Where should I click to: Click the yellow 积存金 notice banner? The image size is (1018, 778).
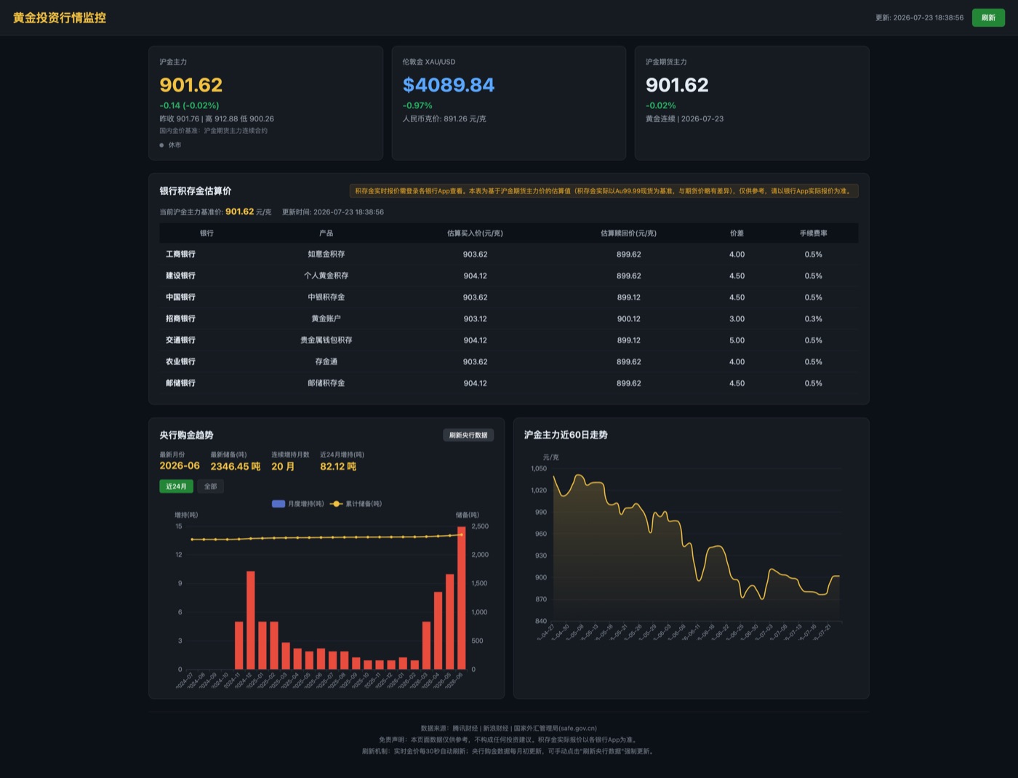pos(604,191)
